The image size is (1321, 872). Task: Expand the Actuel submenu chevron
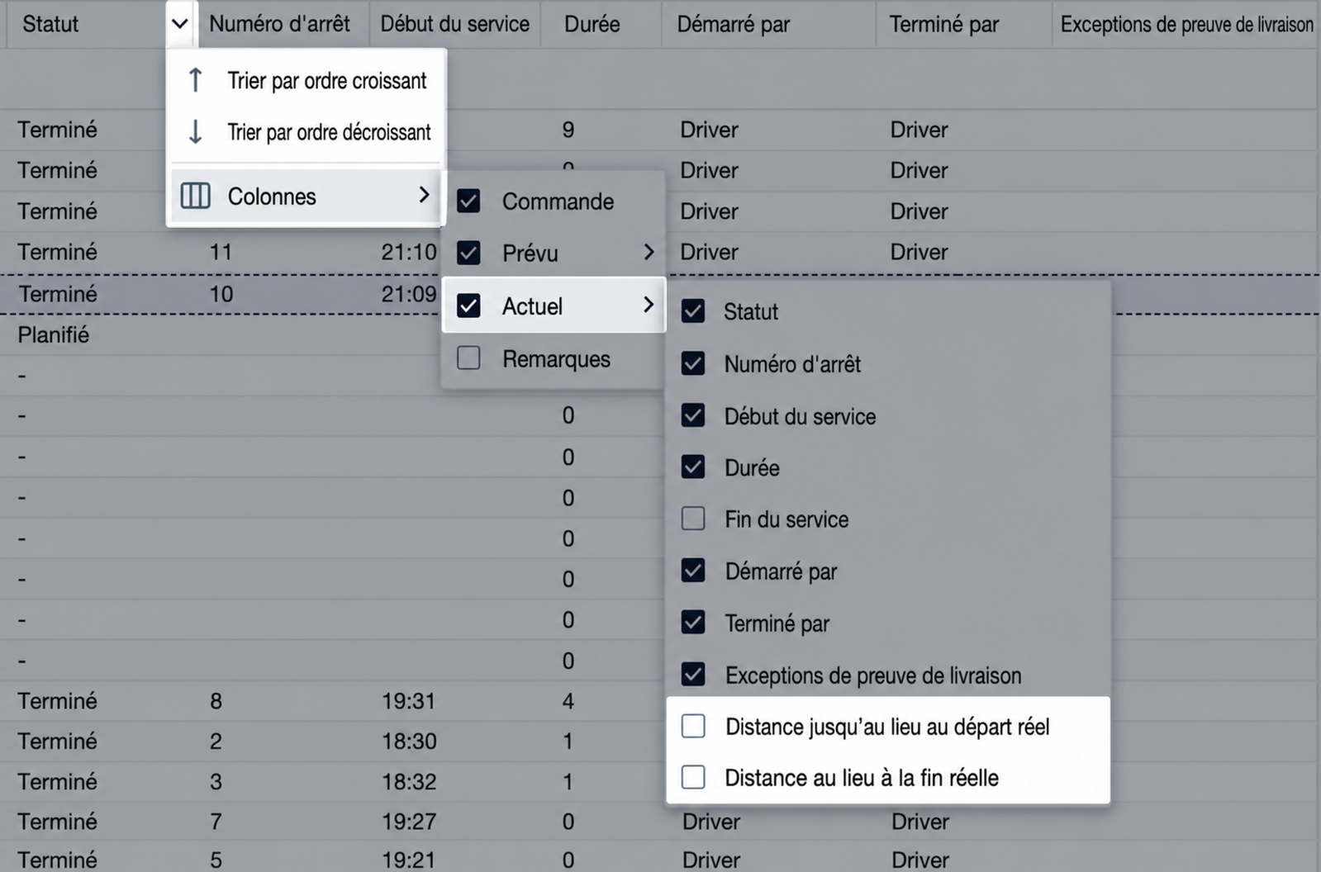pyautogui.click(x=649, y=305)
